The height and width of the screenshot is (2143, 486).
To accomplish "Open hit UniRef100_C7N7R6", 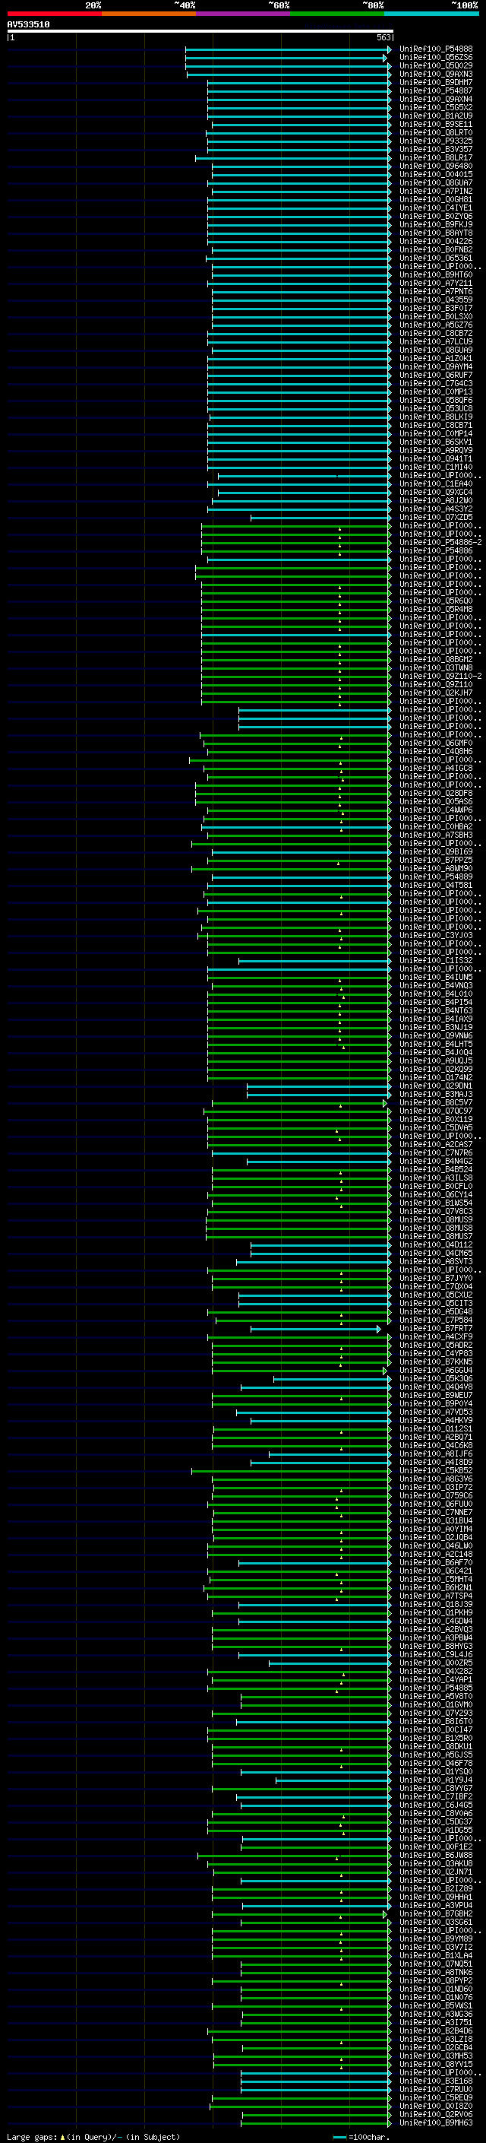I will [x=436, y=1153].
